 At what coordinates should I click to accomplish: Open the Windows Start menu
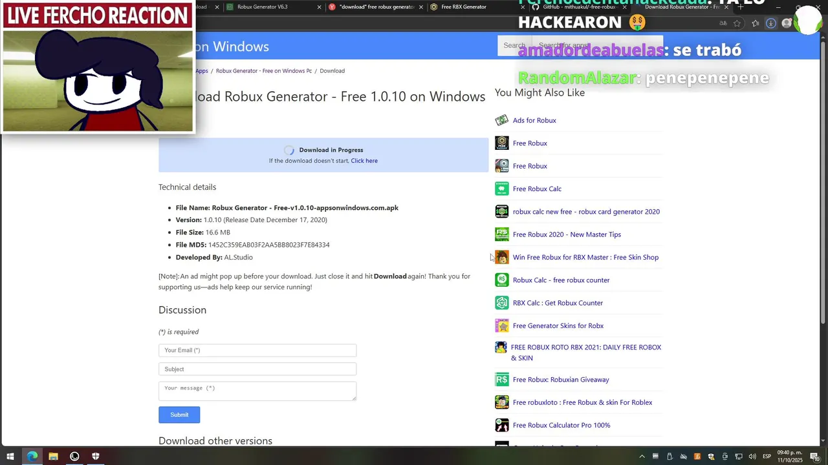pyautogui.click(x=10, y=457)
